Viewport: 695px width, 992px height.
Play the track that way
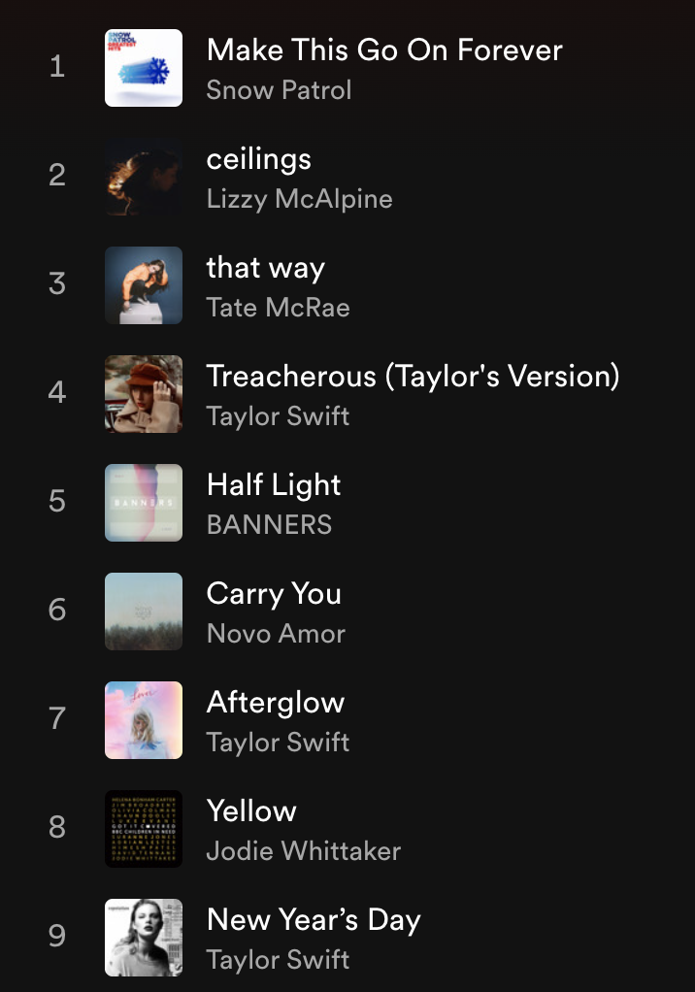point(266,268)
